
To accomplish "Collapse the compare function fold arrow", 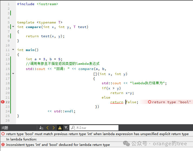I will tap(13, 27).
